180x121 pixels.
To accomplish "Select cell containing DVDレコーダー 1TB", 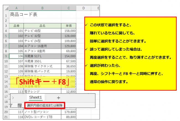I will [x=42, y=117].
